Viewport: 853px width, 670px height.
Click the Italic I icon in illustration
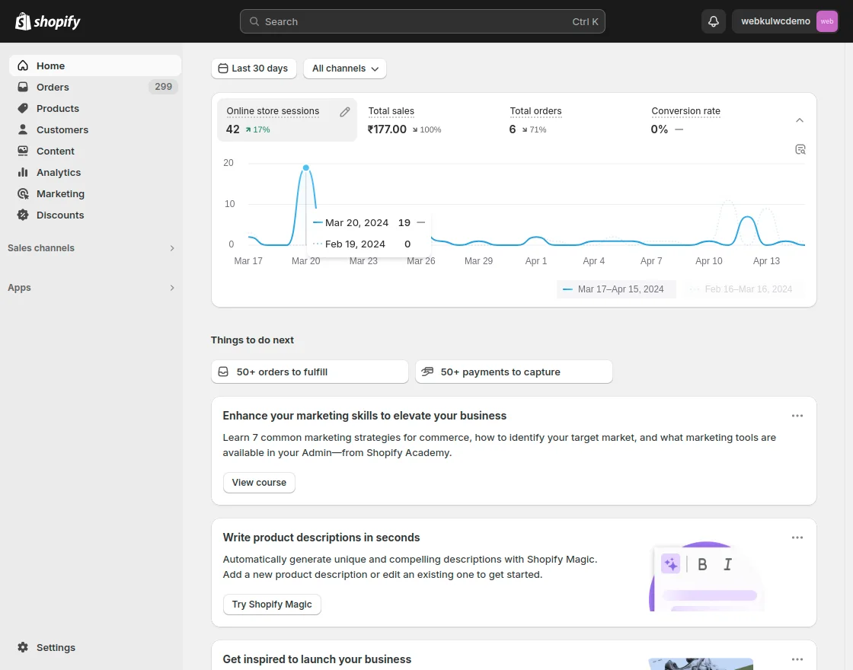pyautogui.click(x=727, y=564)
